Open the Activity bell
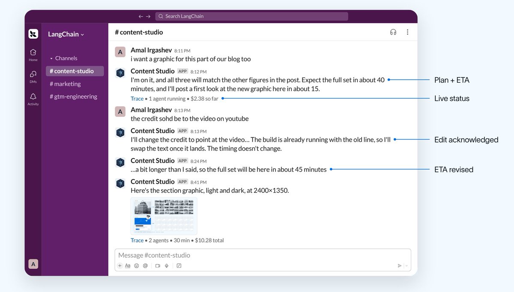This screenshot has height=292, width=514. click(33, 99)
